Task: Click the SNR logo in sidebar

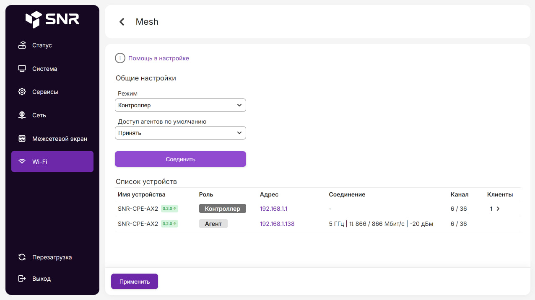Action: click(x=52, y=19)
